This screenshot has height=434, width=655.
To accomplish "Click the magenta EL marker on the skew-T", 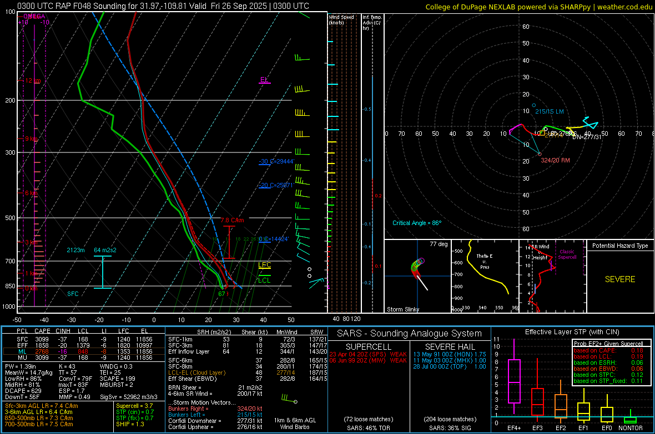I will point(264,80).
